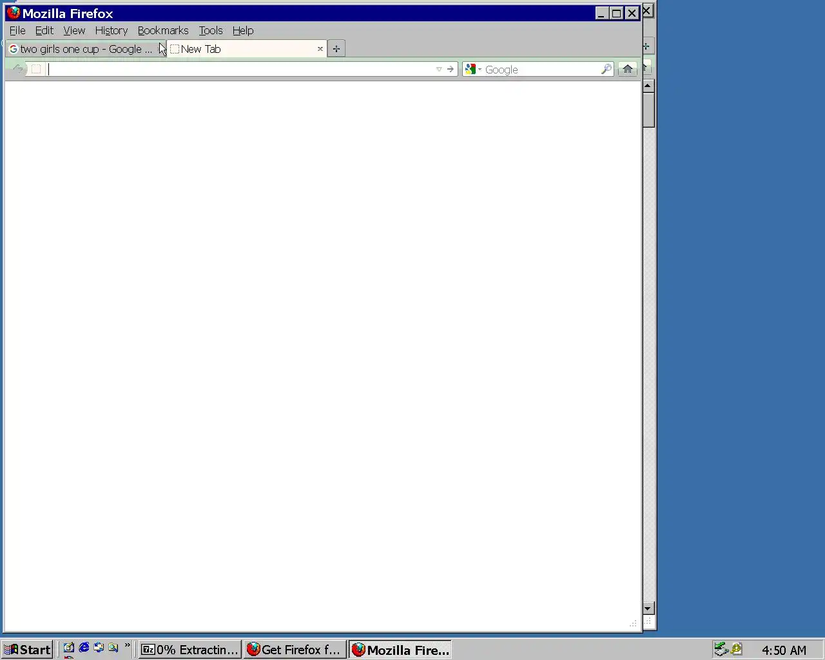Click the first Quick Launch icon beside Start
This screenshot has width=825, height=660.
coord(68,648)
